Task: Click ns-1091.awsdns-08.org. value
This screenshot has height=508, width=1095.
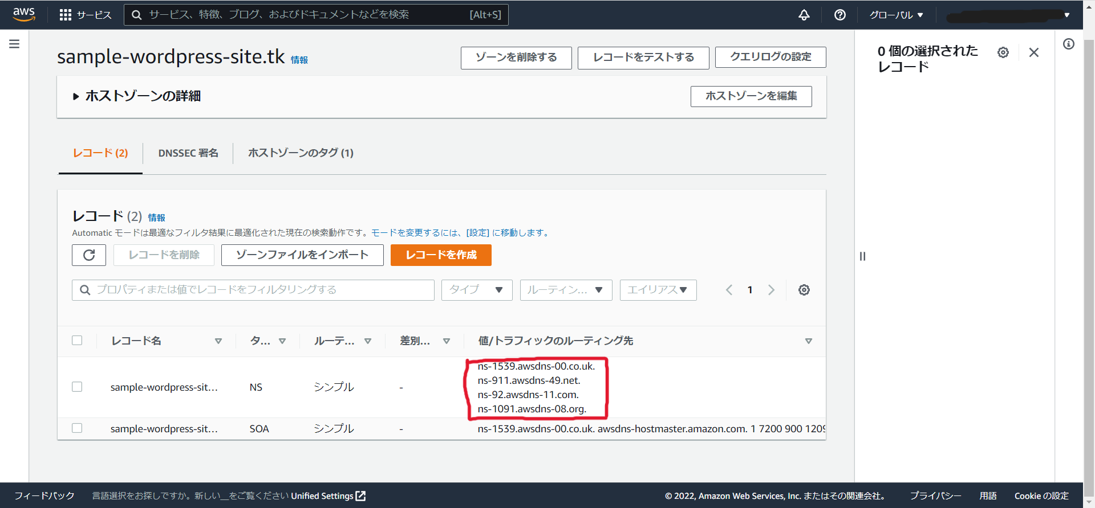Action: pyautogui.click(x=532, y=409)
